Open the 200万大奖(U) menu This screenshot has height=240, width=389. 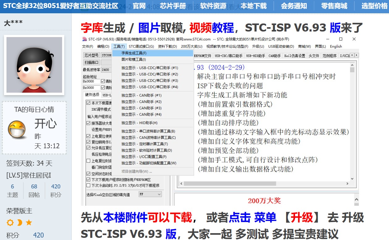tap(192, 46)
